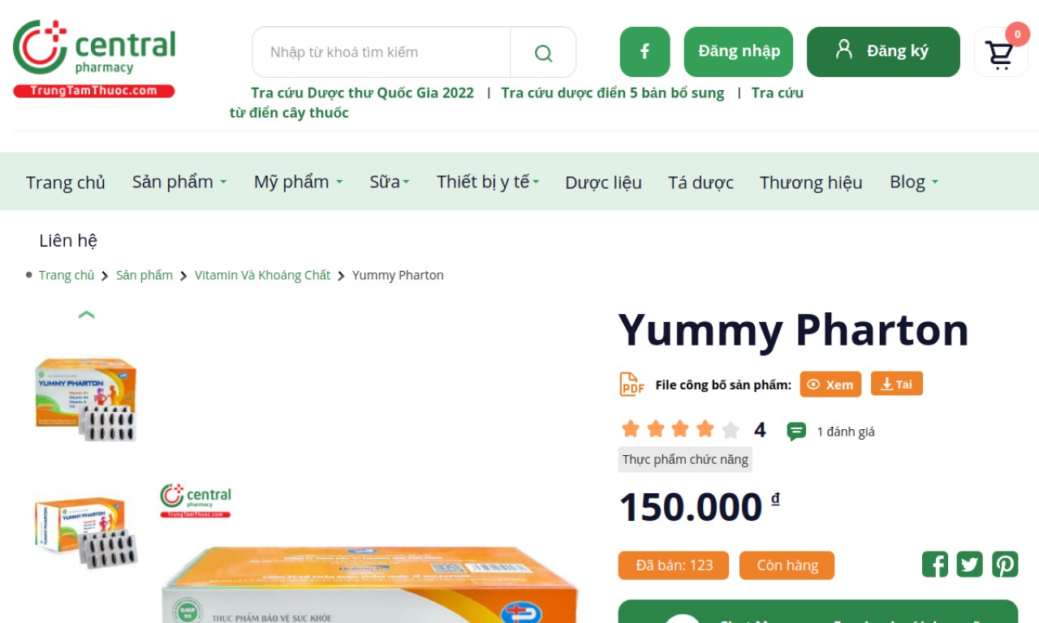The image size is (1039, 623).
Task: Click the Facebook icon button in header
Action: point(645,52)
